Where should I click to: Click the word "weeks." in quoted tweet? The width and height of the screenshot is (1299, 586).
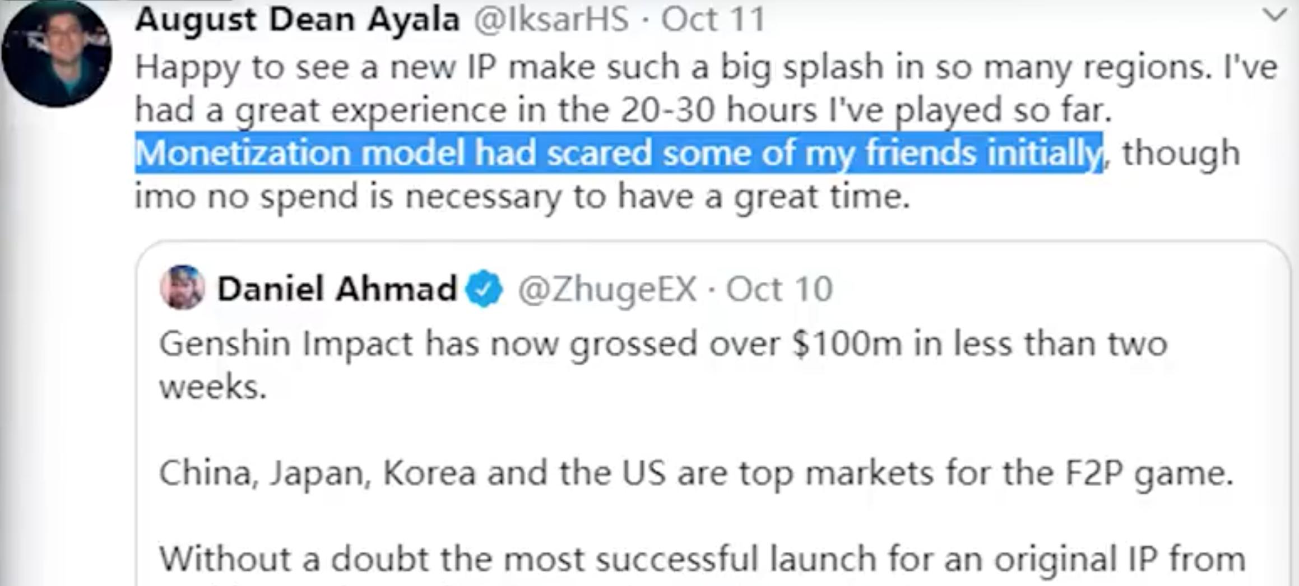point(213,387)
